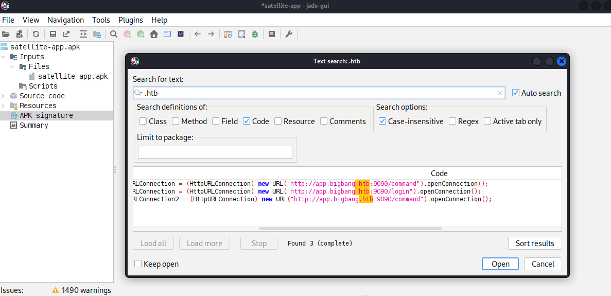
Task: Uncheck the Case-insensitive option
Action: 382,121
